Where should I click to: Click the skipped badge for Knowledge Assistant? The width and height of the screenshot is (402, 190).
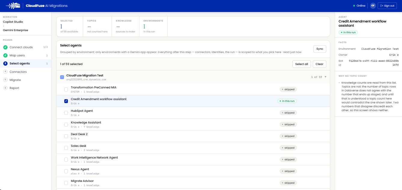288,124
